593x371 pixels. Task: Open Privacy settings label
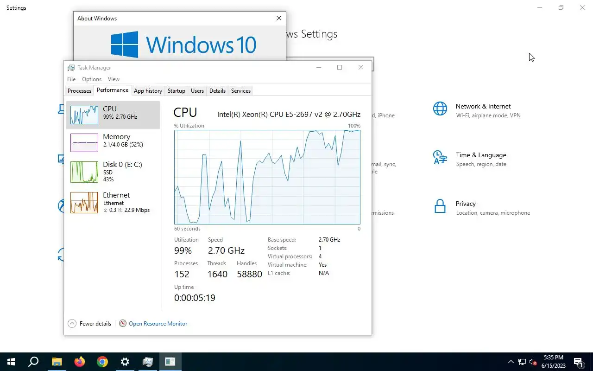tap(466, 204)
